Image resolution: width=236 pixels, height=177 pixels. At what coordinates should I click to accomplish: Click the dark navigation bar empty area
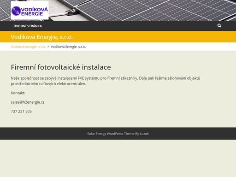point(129,26)
